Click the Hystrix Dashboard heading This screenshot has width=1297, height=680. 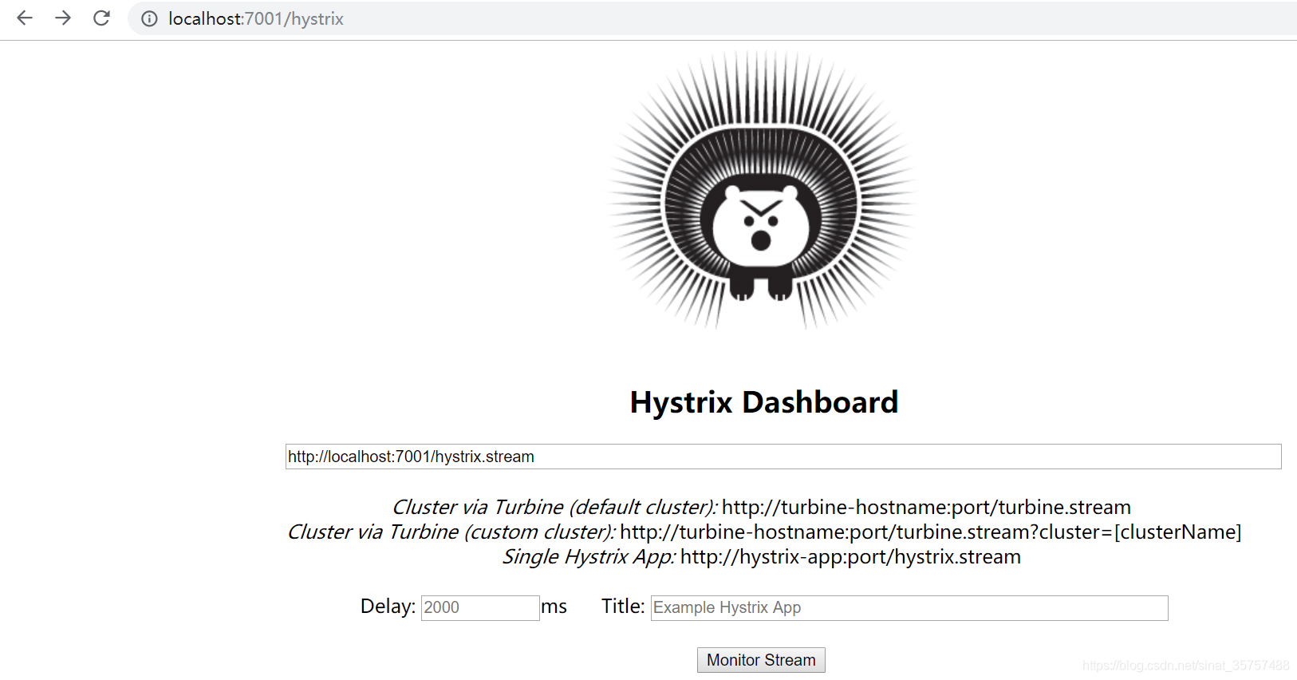point(764,402)
